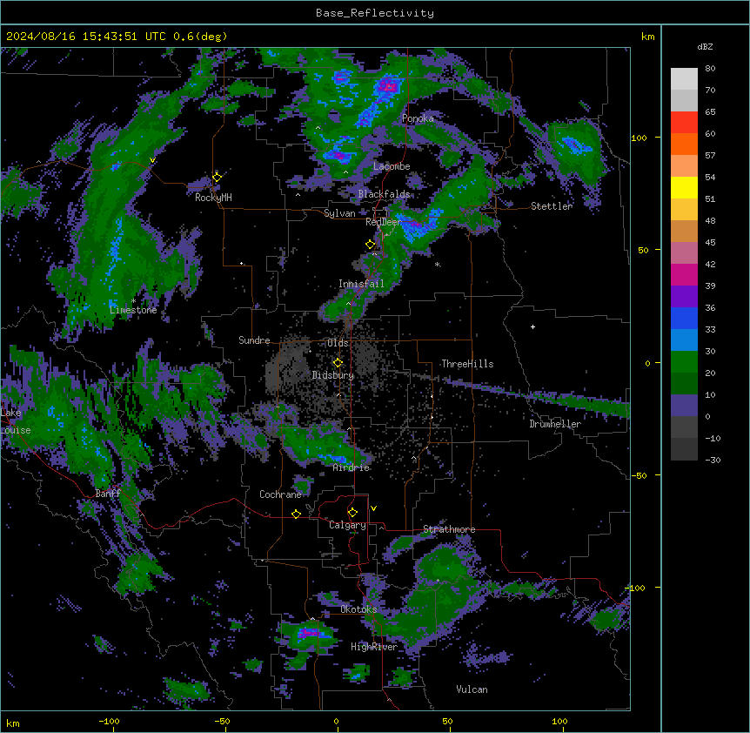The width and height of the screenshot is (750, 733).
Task: Click the RockyMH label
Action: [213, 198]
